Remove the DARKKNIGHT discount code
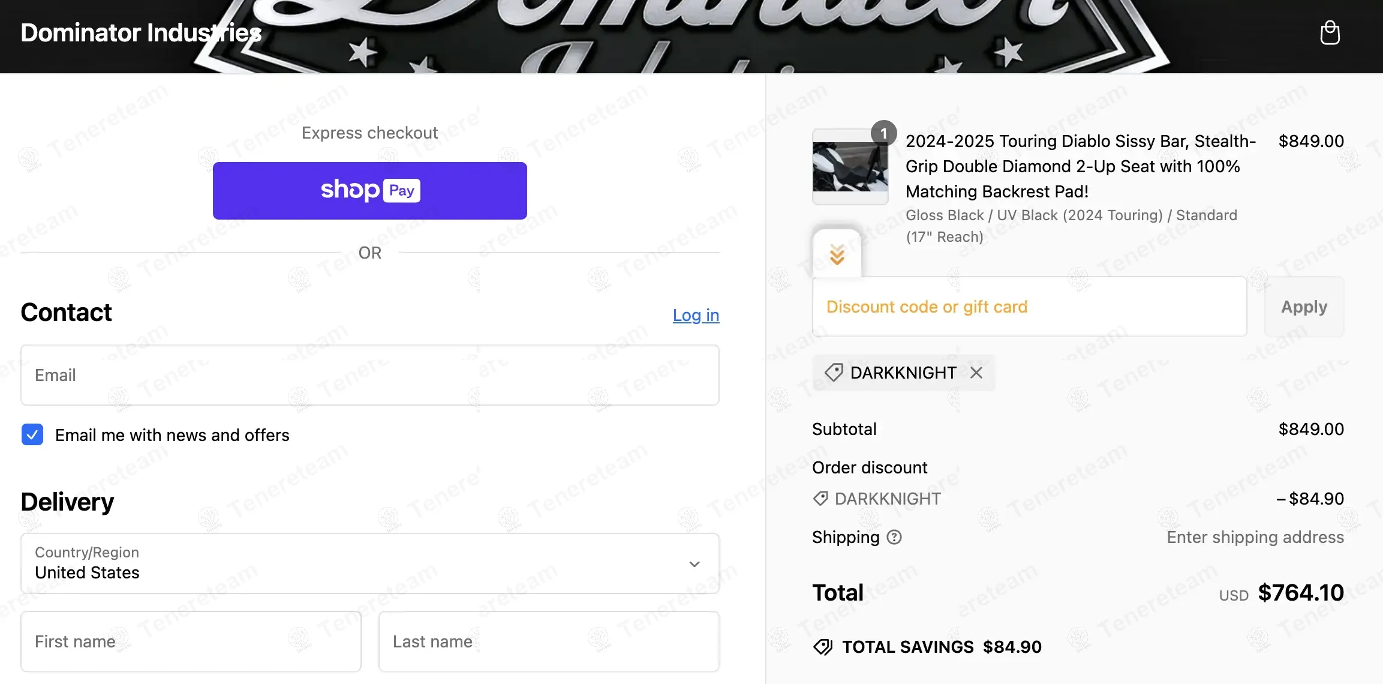Image resolution: width=1383 pixels, height=684 pixels. [976, 373]
